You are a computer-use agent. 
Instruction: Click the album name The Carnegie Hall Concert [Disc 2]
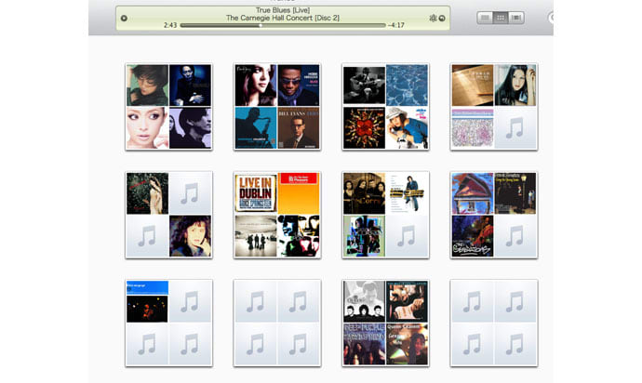(x=283, y=18)
